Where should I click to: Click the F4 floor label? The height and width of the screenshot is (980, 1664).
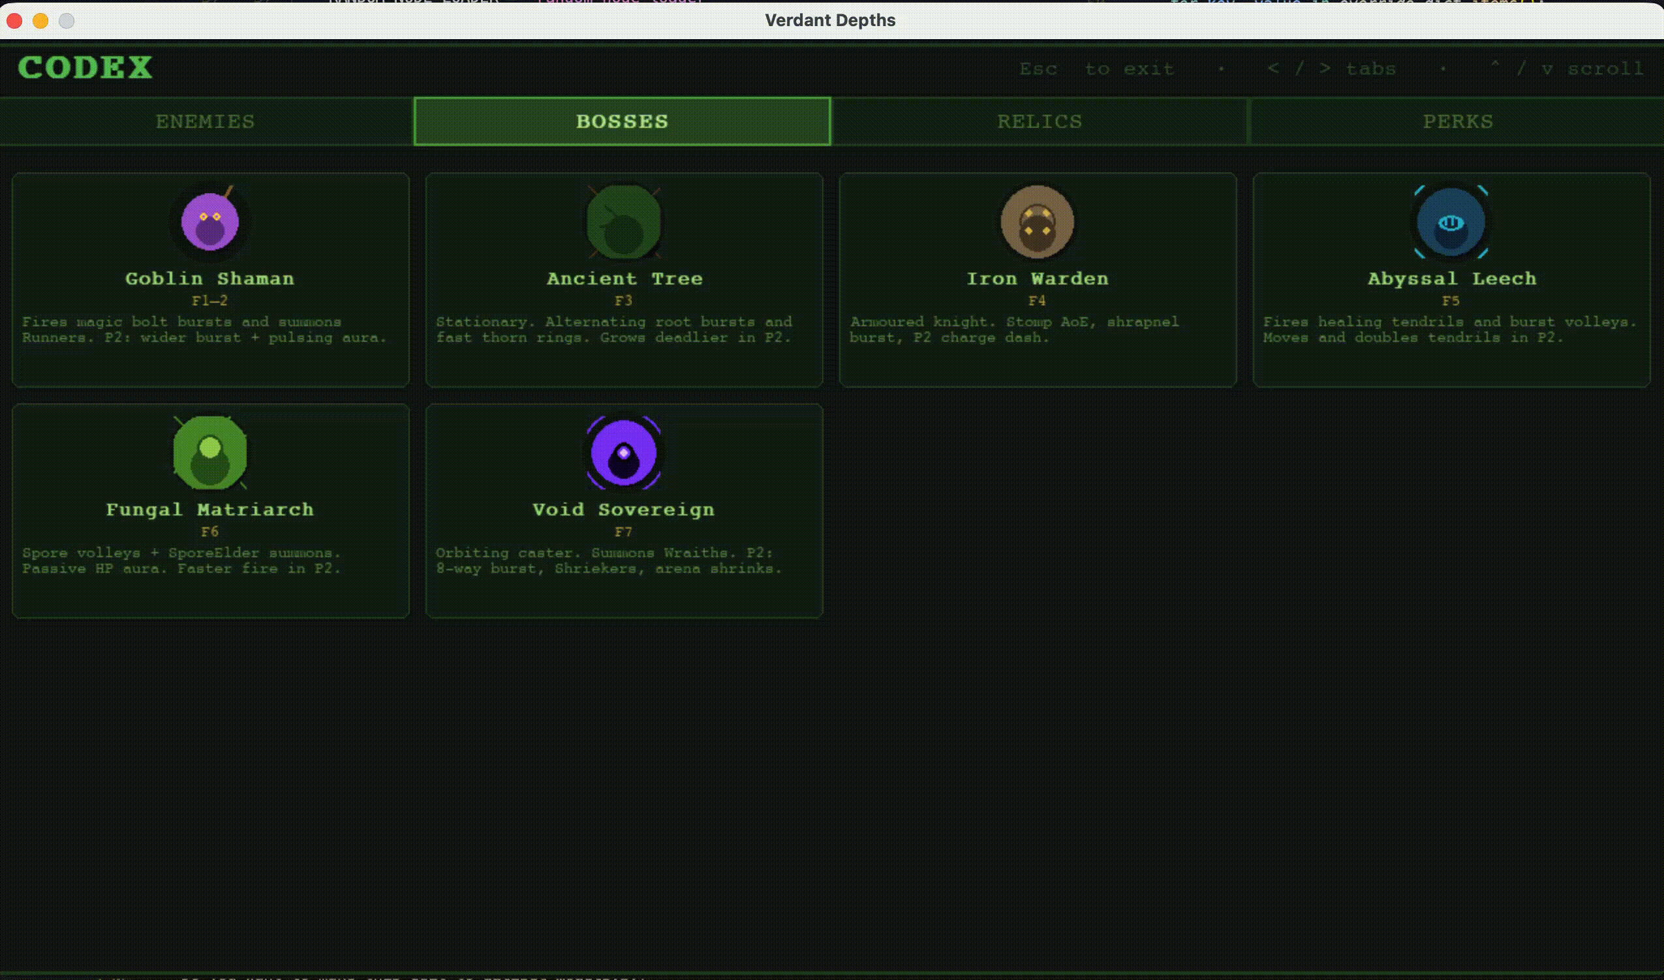(1038, 301)
